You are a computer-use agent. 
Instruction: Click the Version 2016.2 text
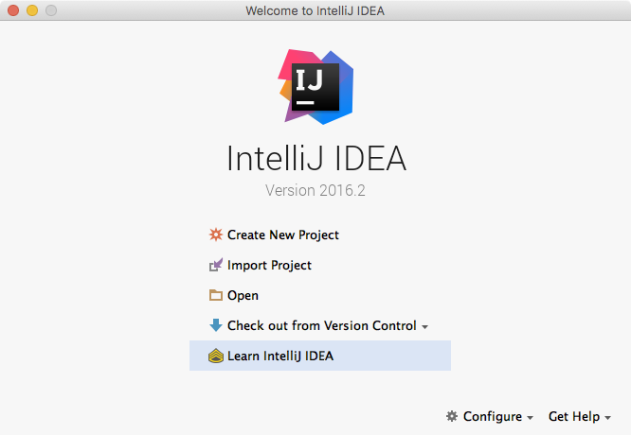click(315, 190)
